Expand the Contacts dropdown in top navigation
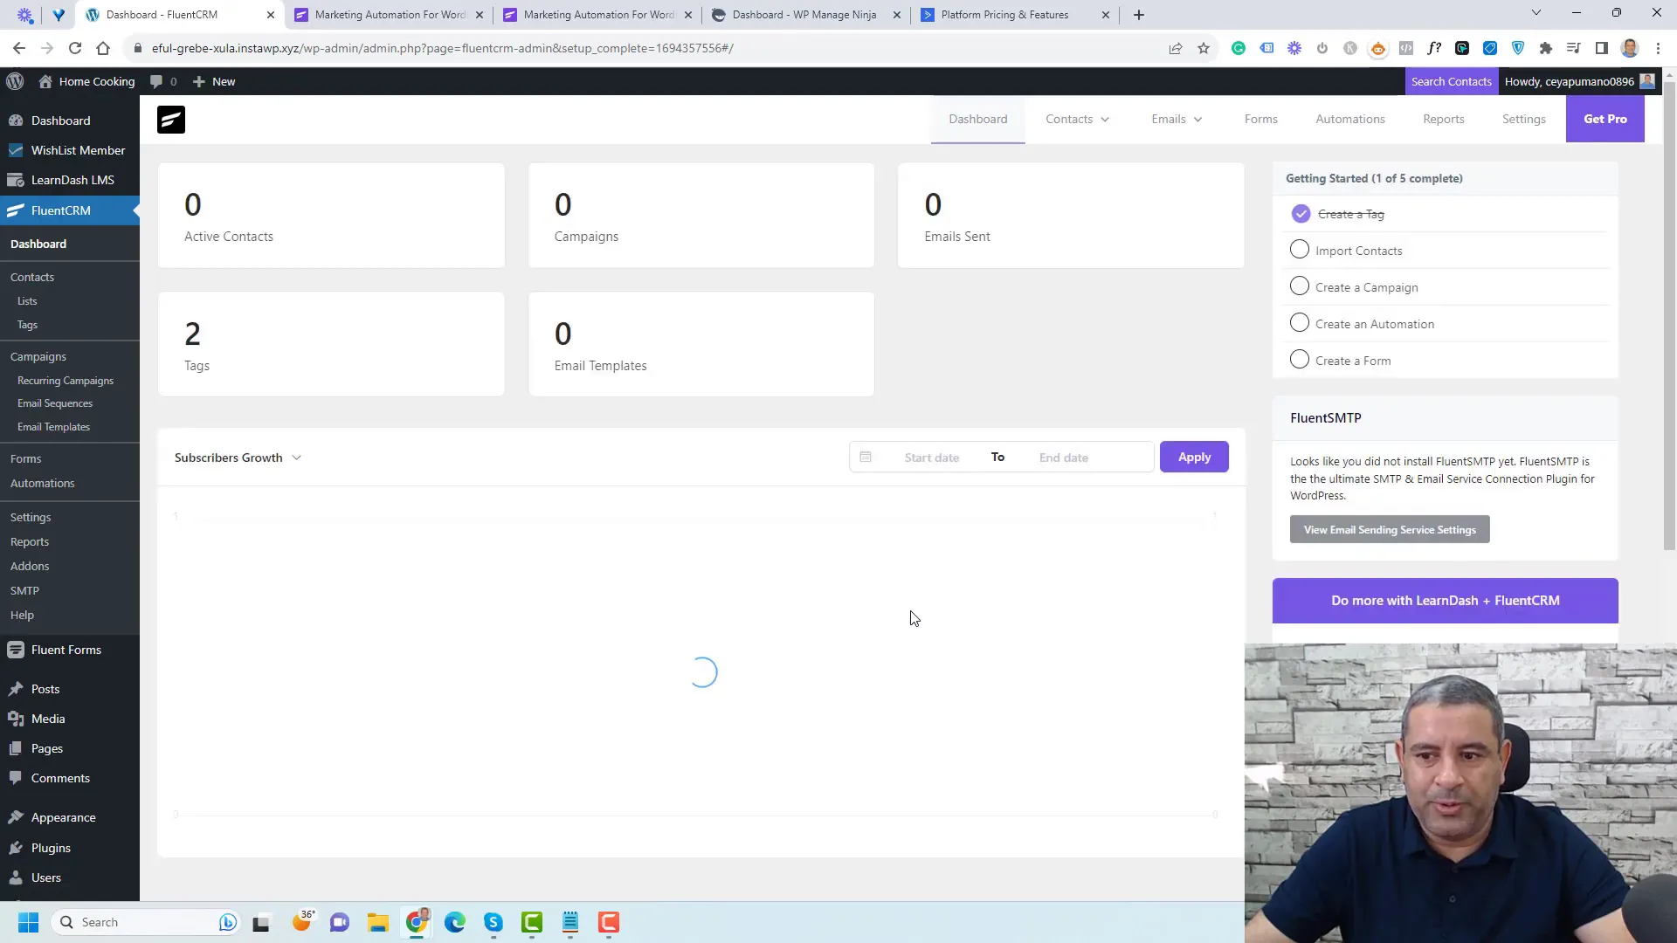The width and height of the screenshot is (1677, 943). [x=1077, y=119]
